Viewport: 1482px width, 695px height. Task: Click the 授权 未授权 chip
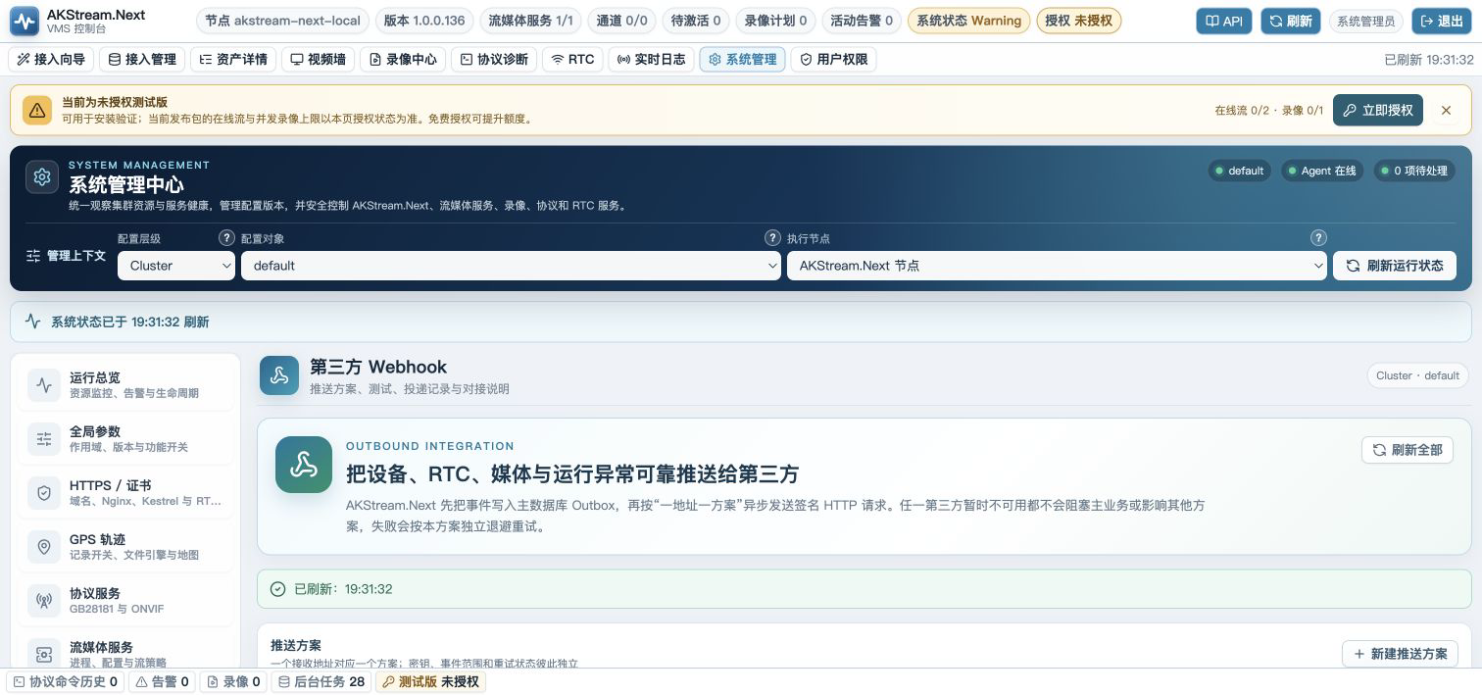pyautogui.click(x=1078, y=21)
